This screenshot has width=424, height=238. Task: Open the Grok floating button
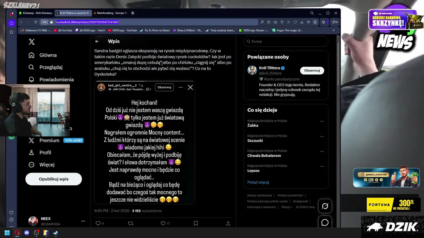[x=325, y=206]
